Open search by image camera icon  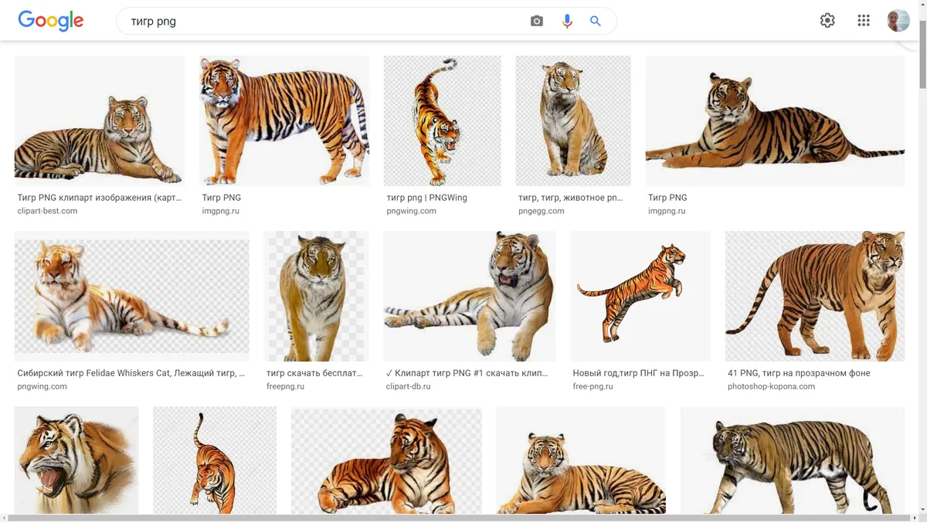(x=537, y=22)
